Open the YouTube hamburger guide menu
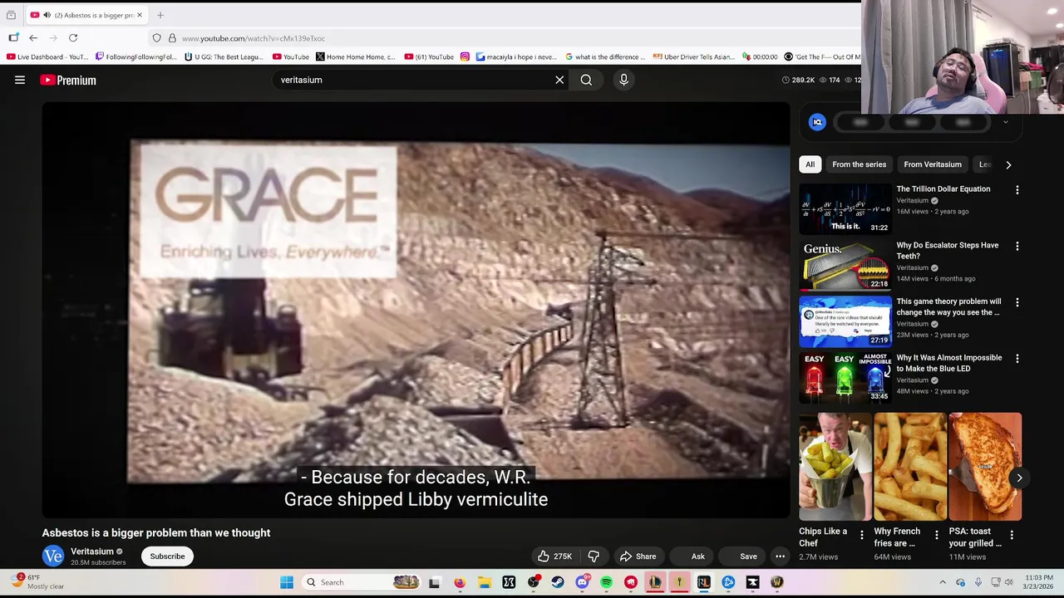1064x598 pixels. 20,80
